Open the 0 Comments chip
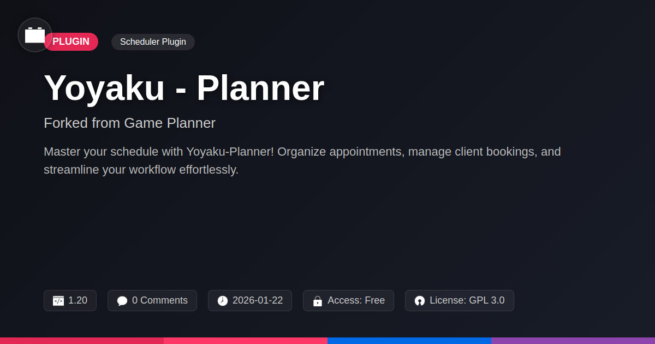The image size is (655, 344). pyautogui.click(x=152, y=301)
